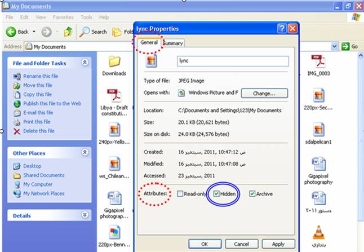
Task: Click Rename this file link
Action: click(x=41, y=76)
